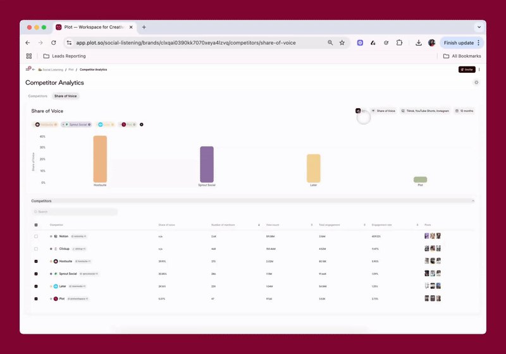Bookmark this page with the star icon

click(342, 42)
